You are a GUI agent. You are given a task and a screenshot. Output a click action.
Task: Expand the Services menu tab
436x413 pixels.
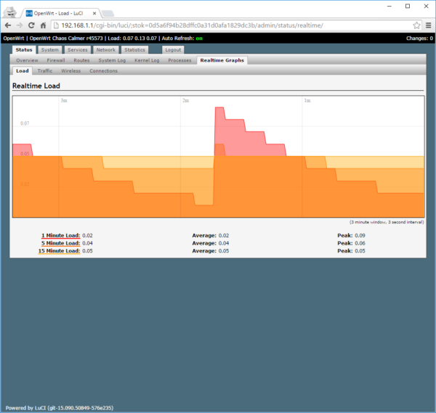pyautogui.click(x=78, y=50)
